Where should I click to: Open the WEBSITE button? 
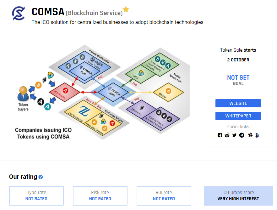(x=238, y=103)
